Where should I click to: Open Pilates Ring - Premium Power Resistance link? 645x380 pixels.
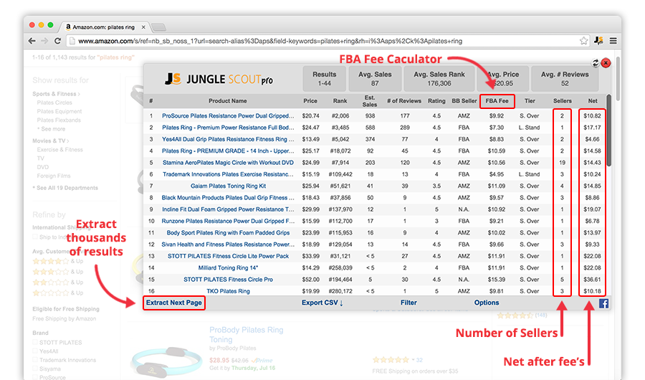[228, 128]
